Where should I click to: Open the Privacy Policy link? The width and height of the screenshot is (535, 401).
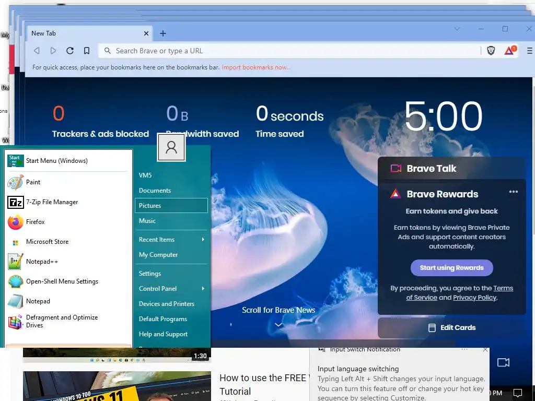point(474,297)
